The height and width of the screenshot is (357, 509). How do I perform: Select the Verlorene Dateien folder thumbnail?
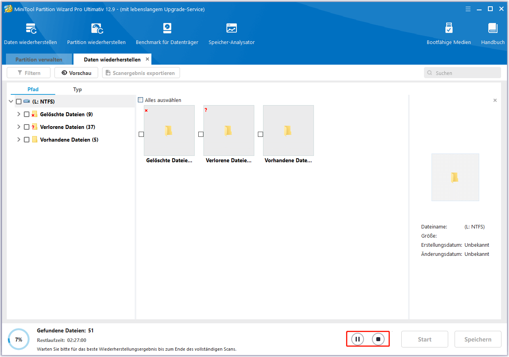(229, 131)
